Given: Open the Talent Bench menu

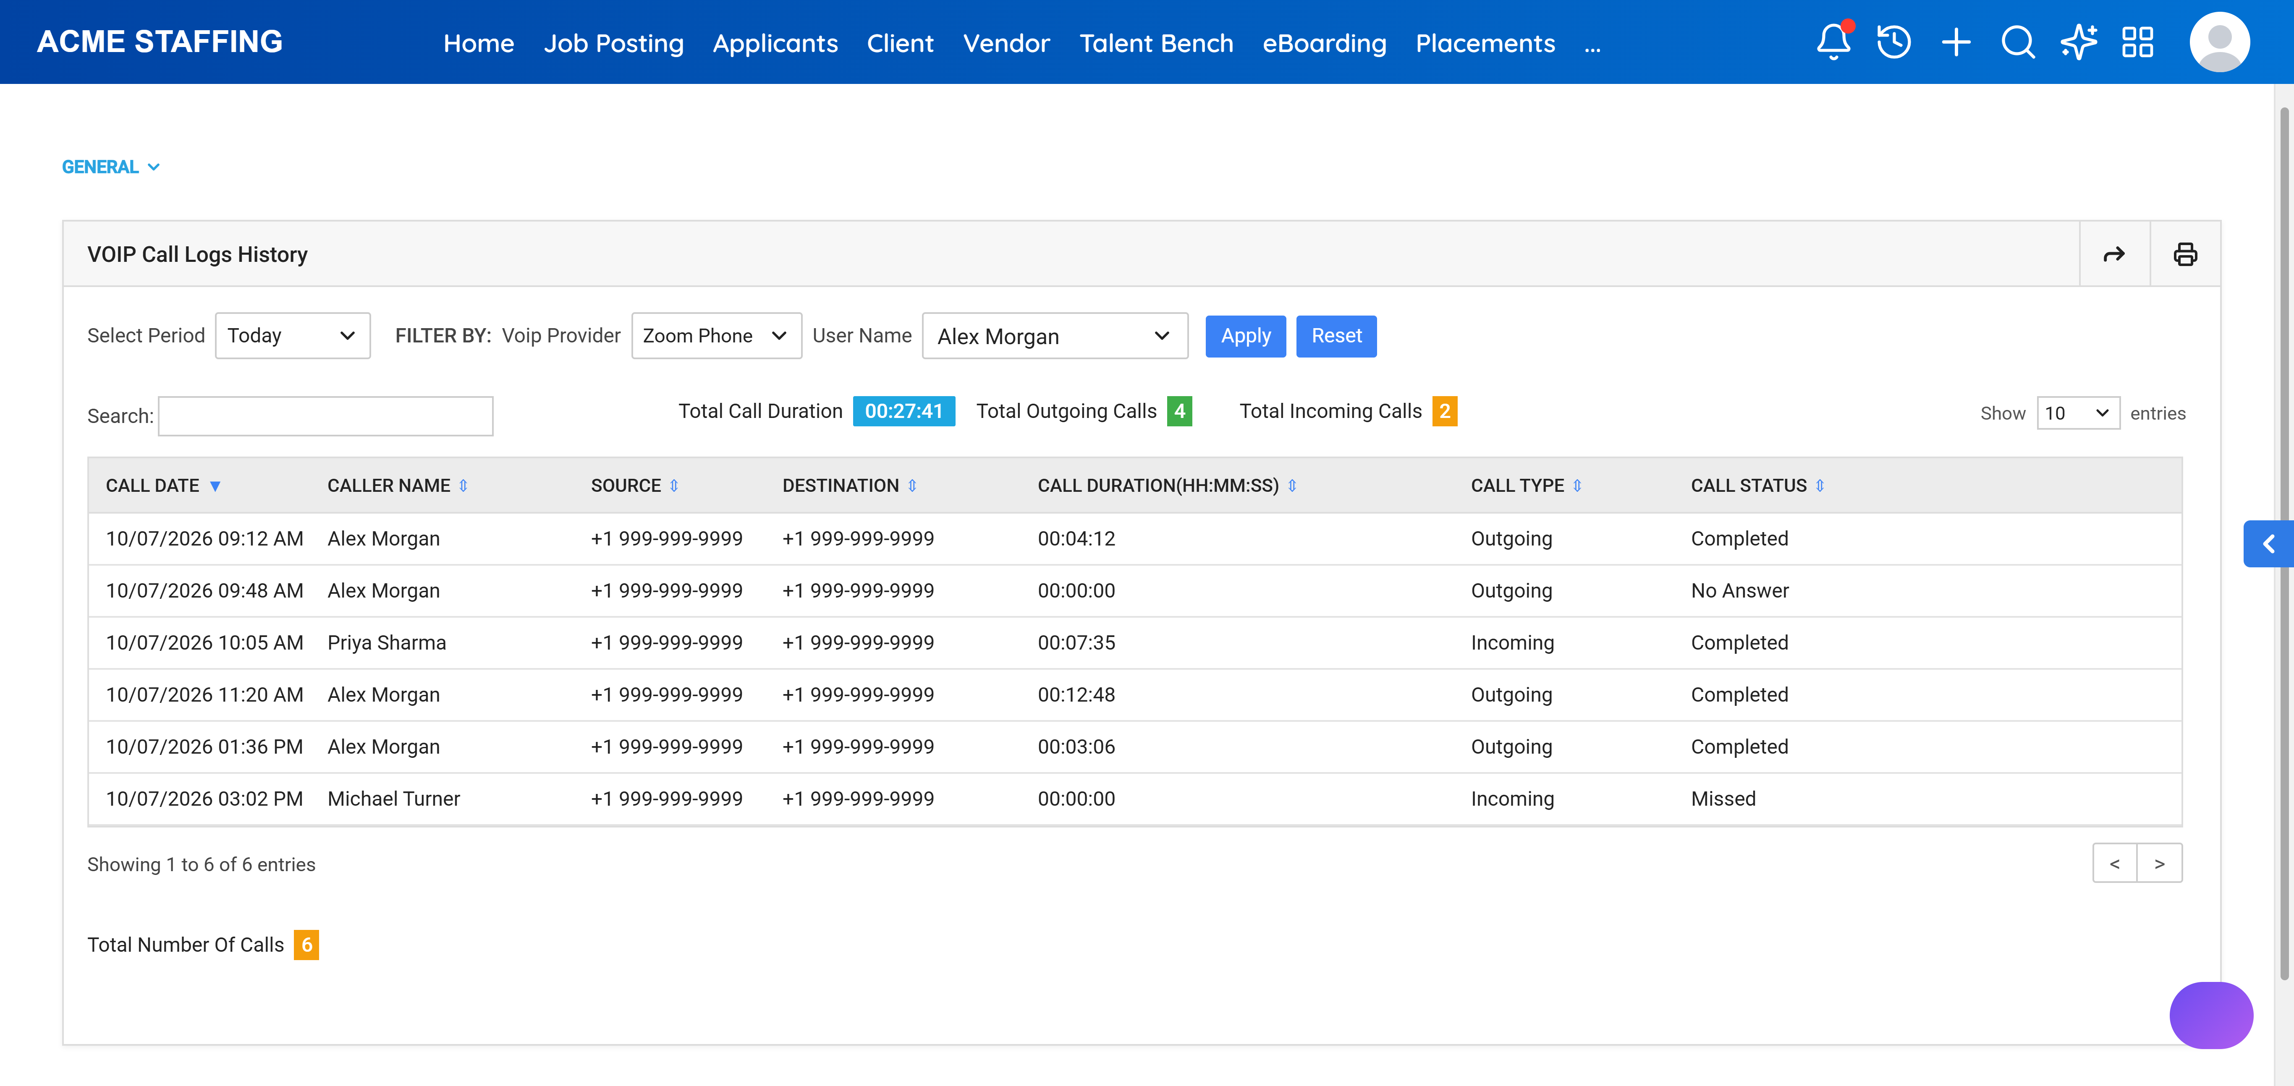Looking at the screenshot, I should (x=1156, y=43).
